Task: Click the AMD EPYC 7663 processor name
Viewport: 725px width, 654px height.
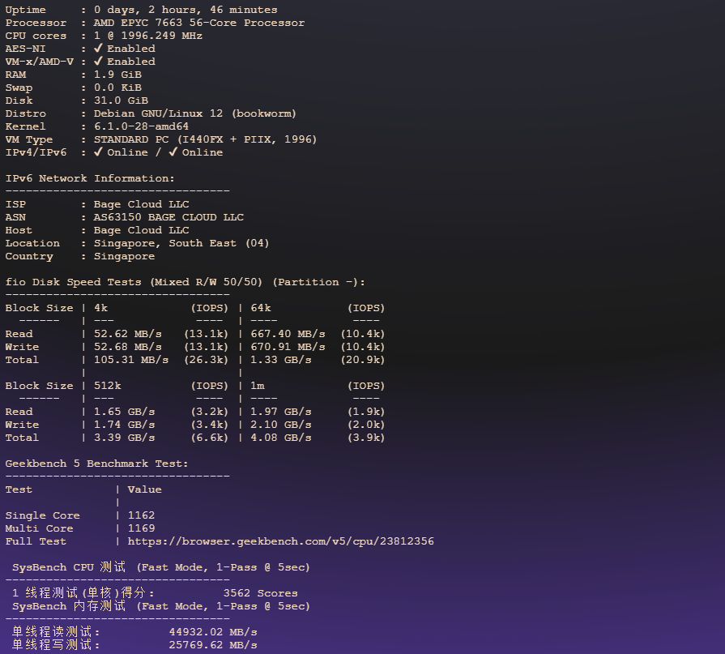Action: coord(198,23)
